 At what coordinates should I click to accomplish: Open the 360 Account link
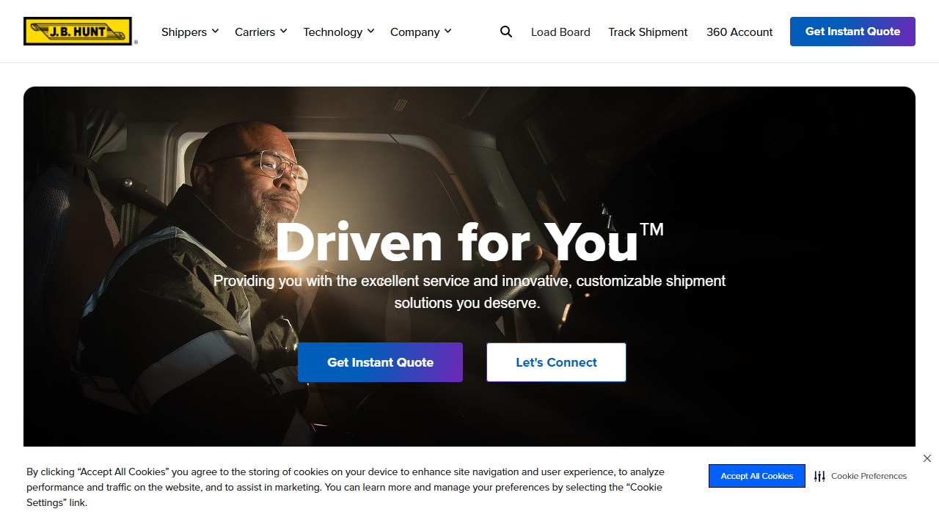click(x=739, y=32)
